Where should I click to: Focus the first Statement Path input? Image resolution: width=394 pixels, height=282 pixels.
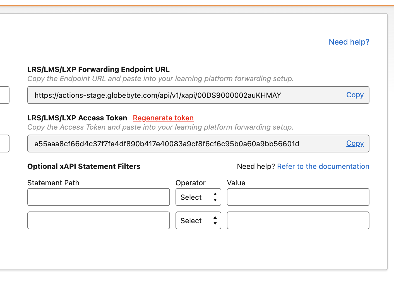click(x=98, y=197)
